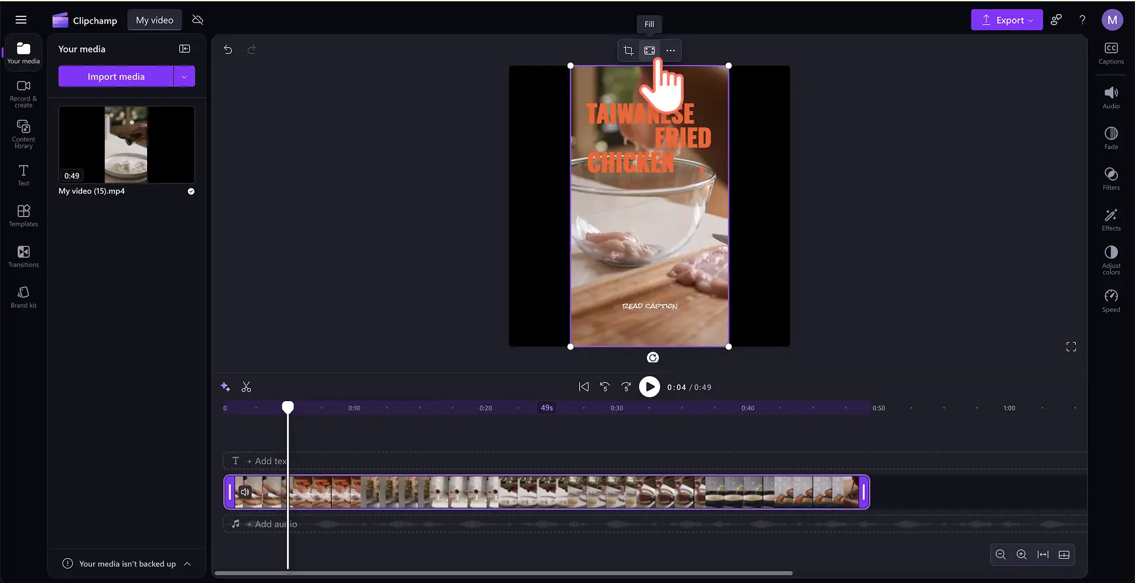
Task: Select the My video (15).mp4 thumbnail
Action: (126, 144)
